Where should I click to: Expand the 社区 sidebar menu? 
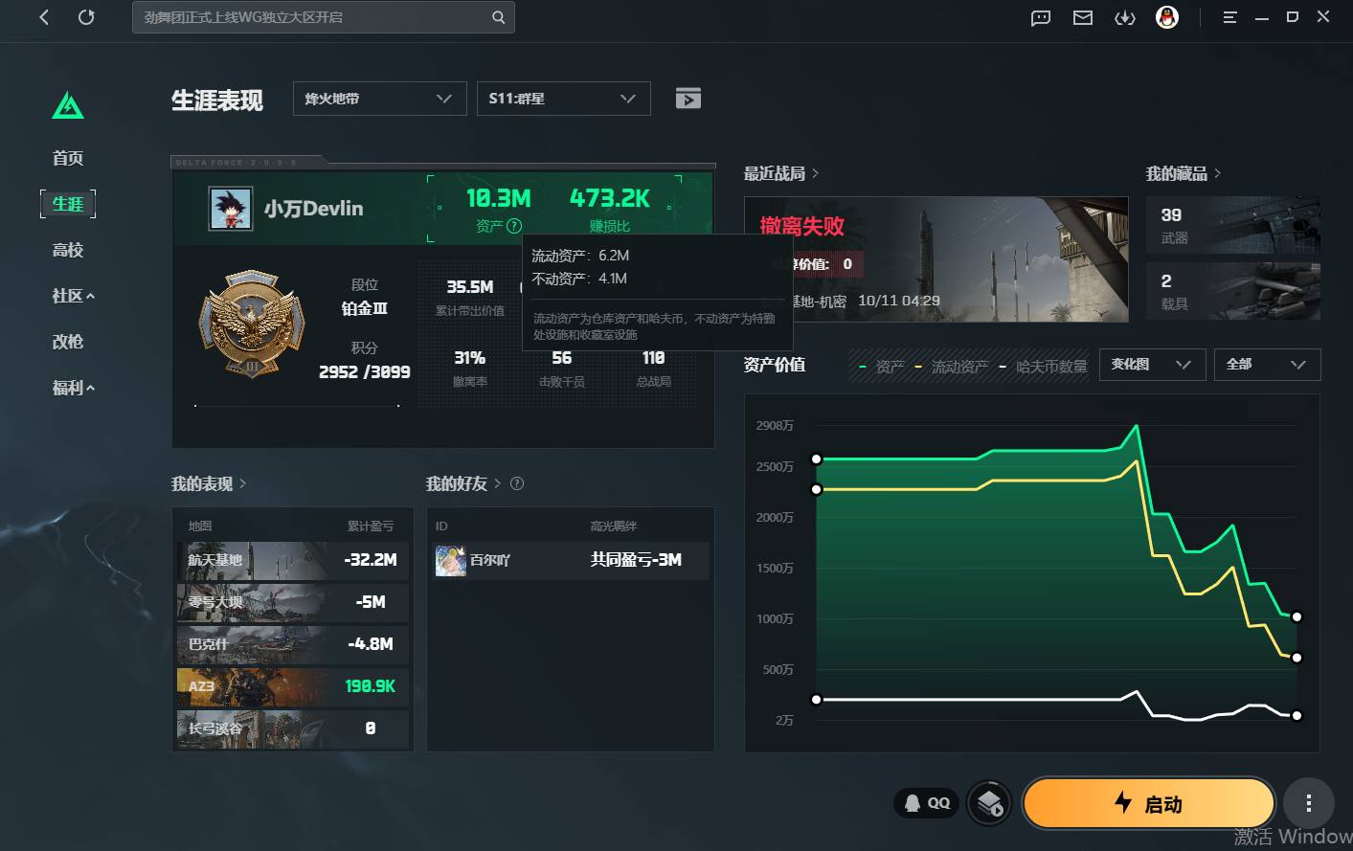73,296
